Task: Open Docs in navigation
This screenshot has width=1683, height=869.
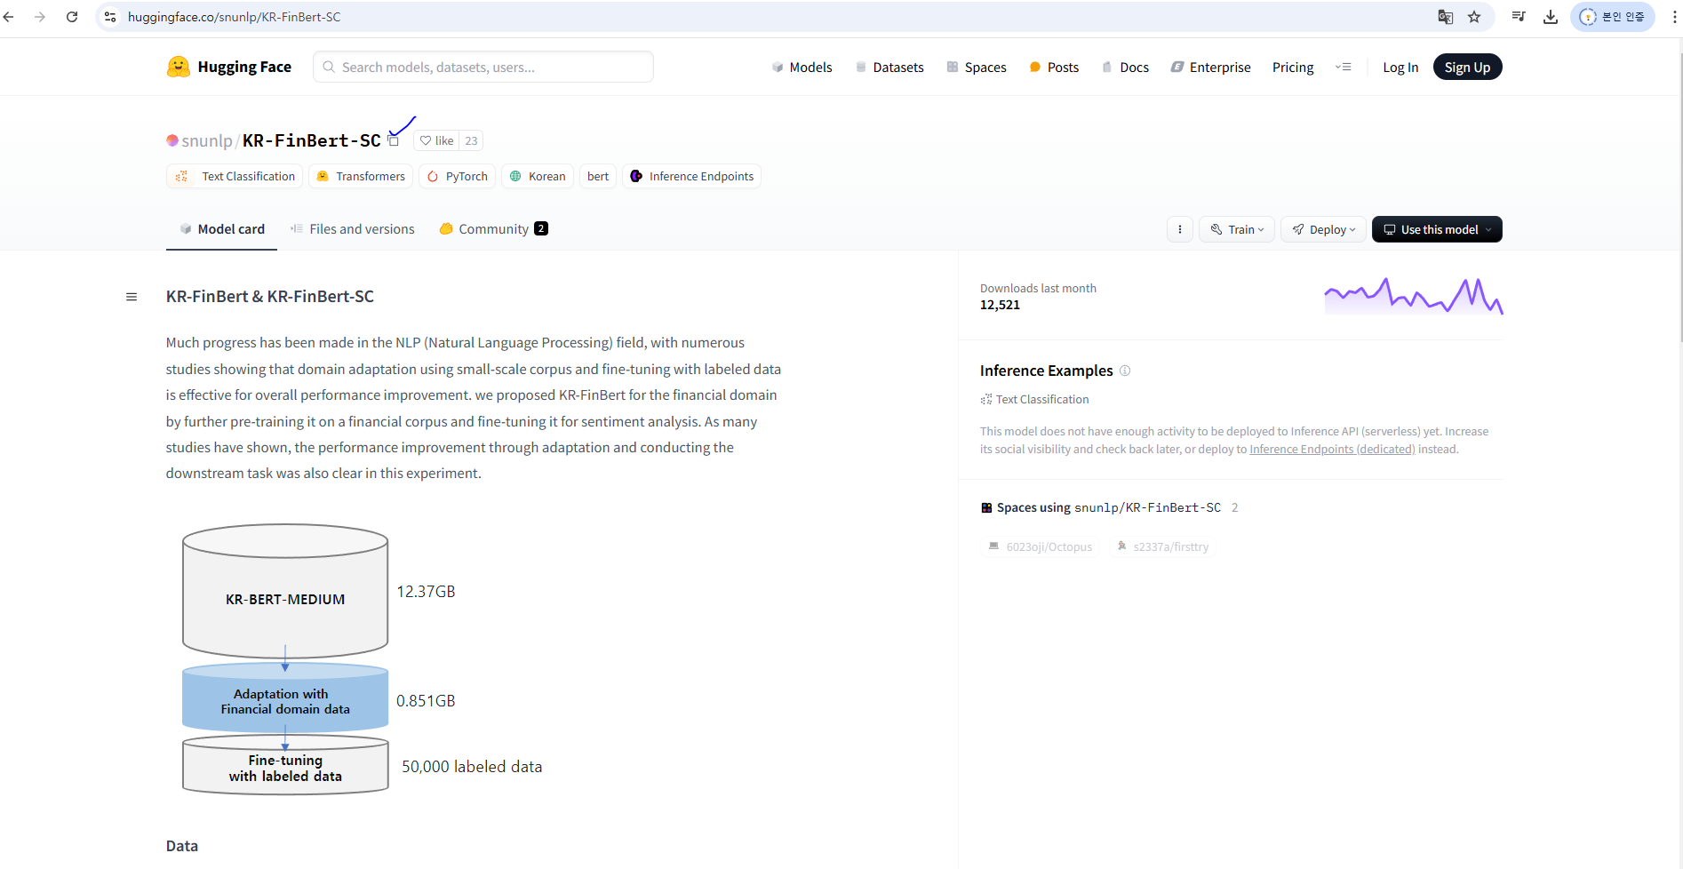Action: point(1125,67)
